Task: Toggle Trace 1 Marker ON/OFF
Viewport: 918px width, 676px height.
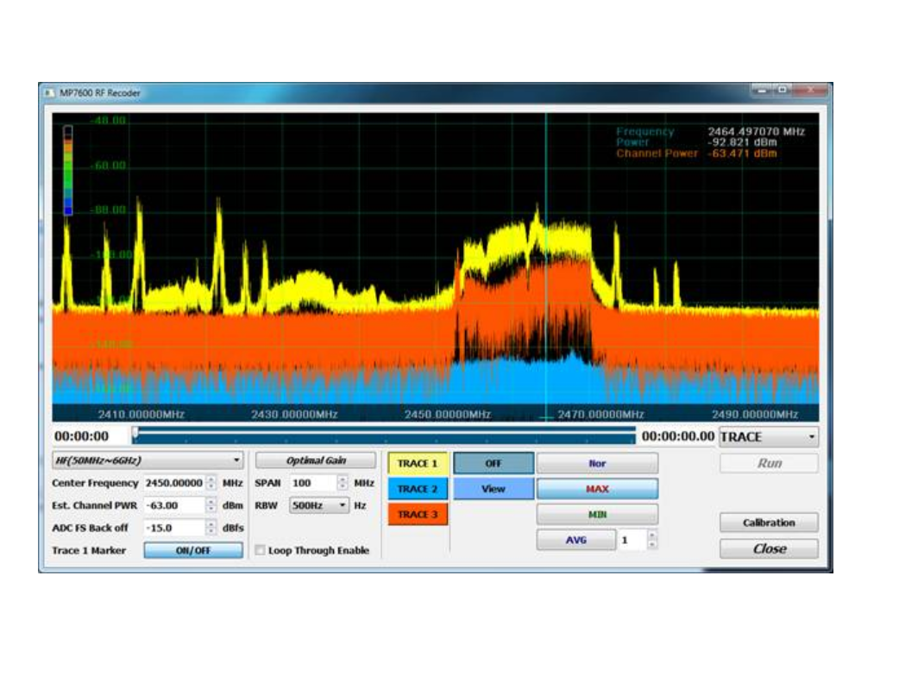Action: tap(193, 550)
